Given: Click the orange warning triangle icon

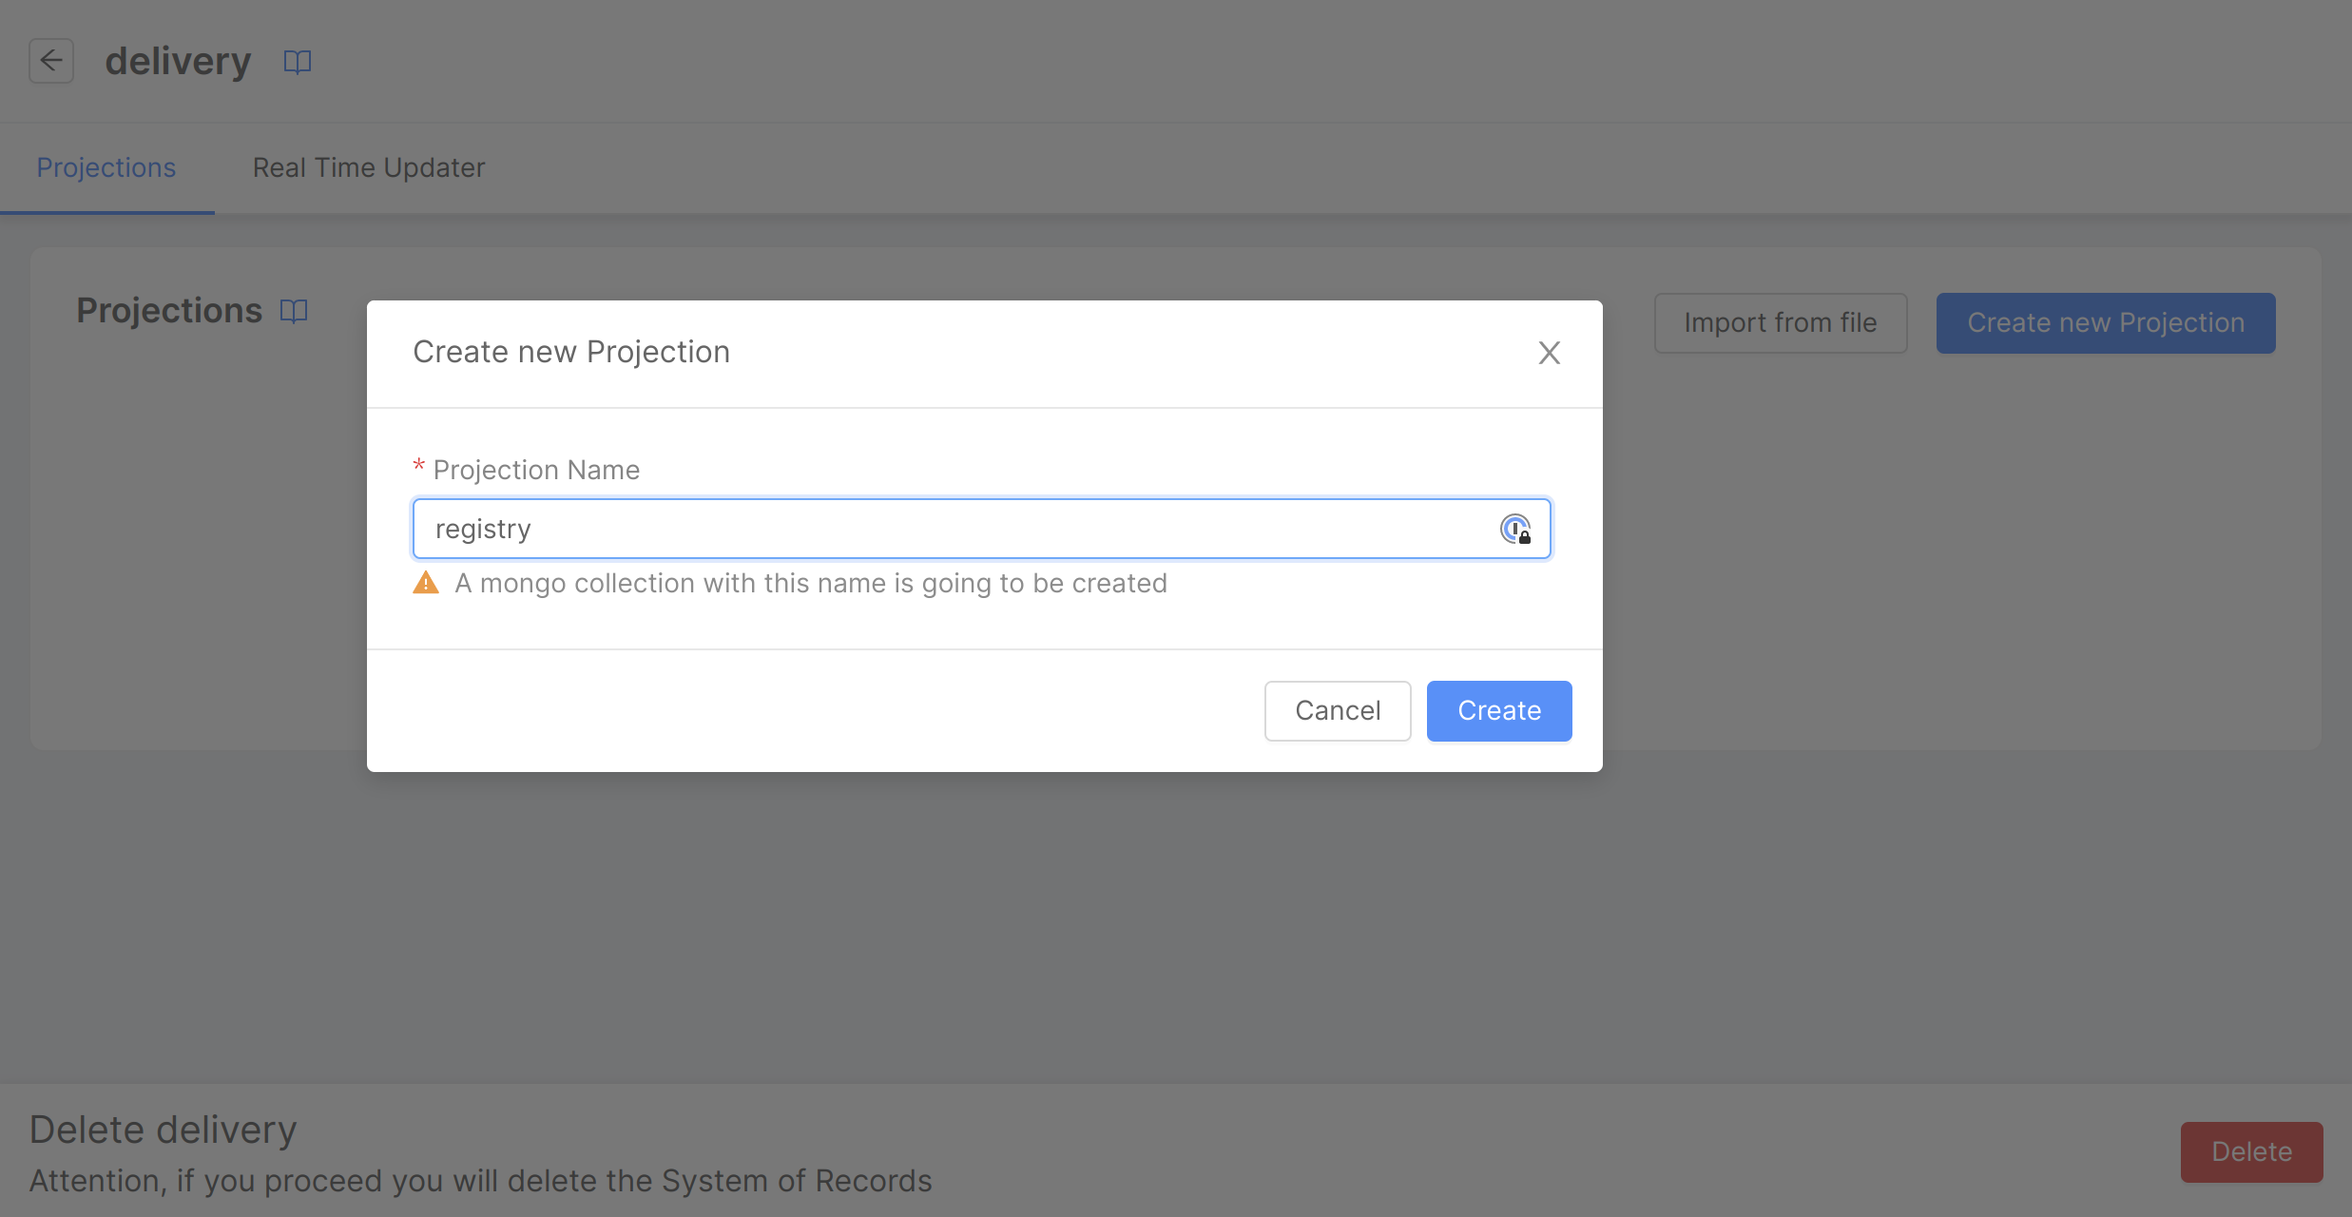Looking at the screenshot, I should (426, 583).
